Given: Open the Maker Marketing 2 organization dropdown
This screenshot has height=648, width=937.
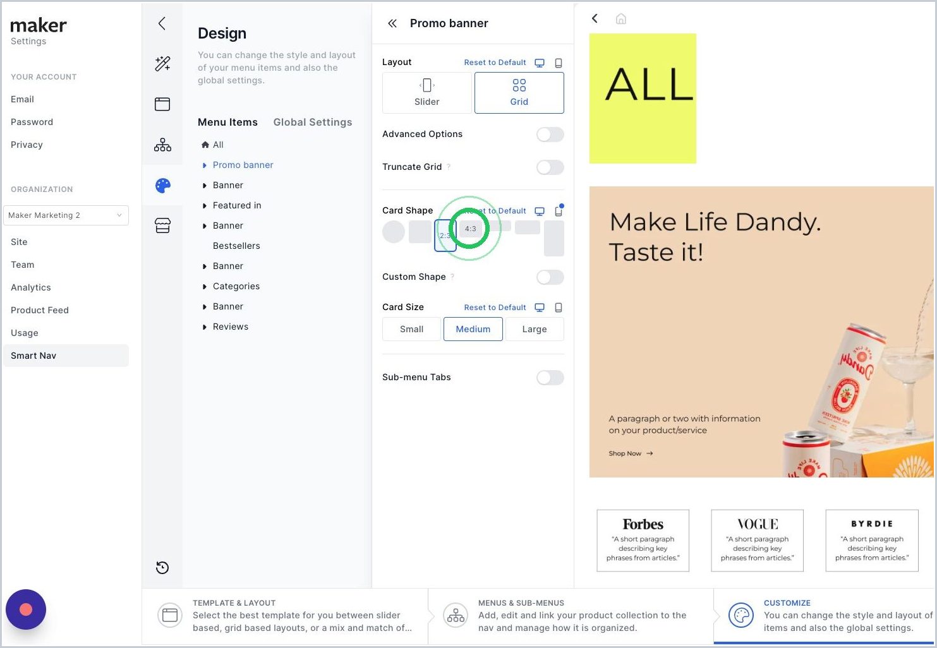Looking at the screenshot, I should click(66, 215).
